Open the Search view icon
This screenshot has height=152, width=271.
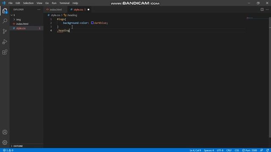tap(5, 21)
